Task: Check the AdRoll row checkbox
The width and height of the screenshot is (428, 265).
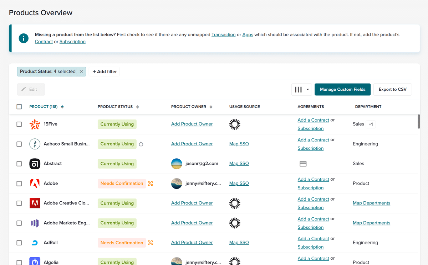Action: [19, 243]
